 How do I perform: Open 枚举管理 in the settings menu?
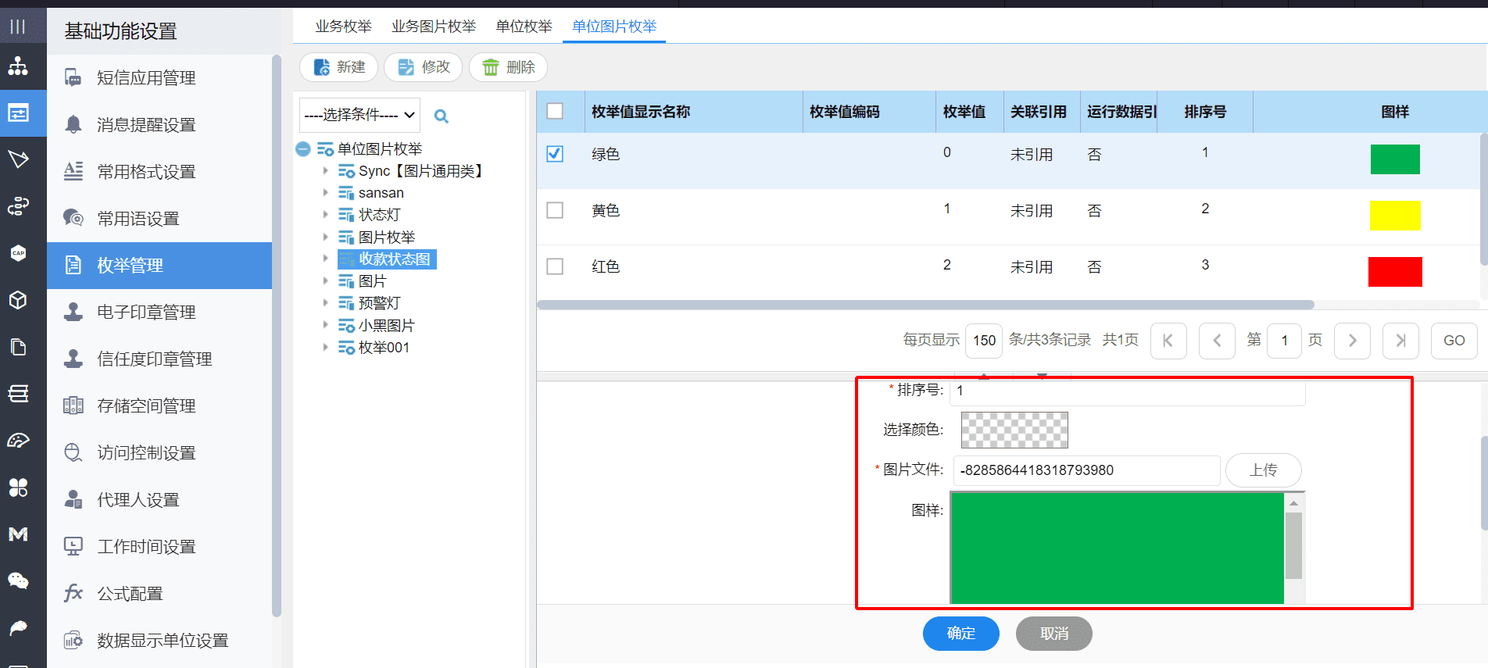[x=159, y=266]
